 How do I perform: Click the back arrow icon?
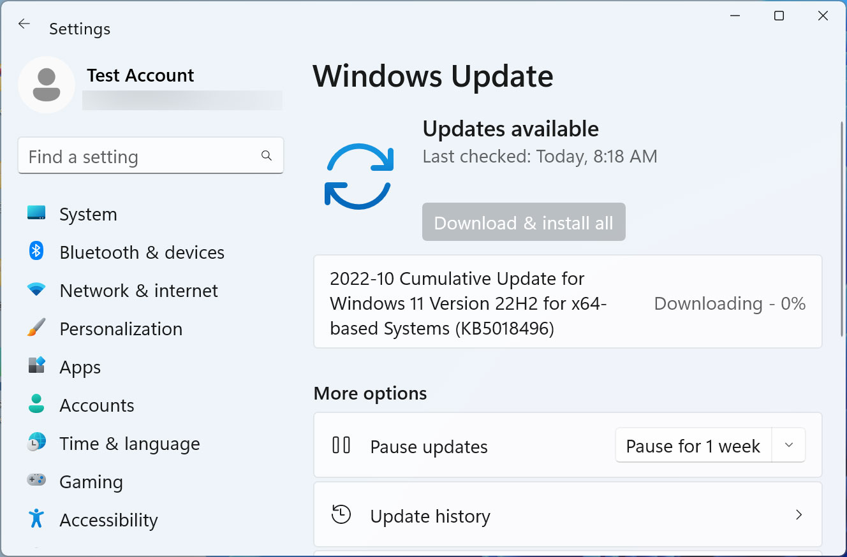[x=24, y=24]
